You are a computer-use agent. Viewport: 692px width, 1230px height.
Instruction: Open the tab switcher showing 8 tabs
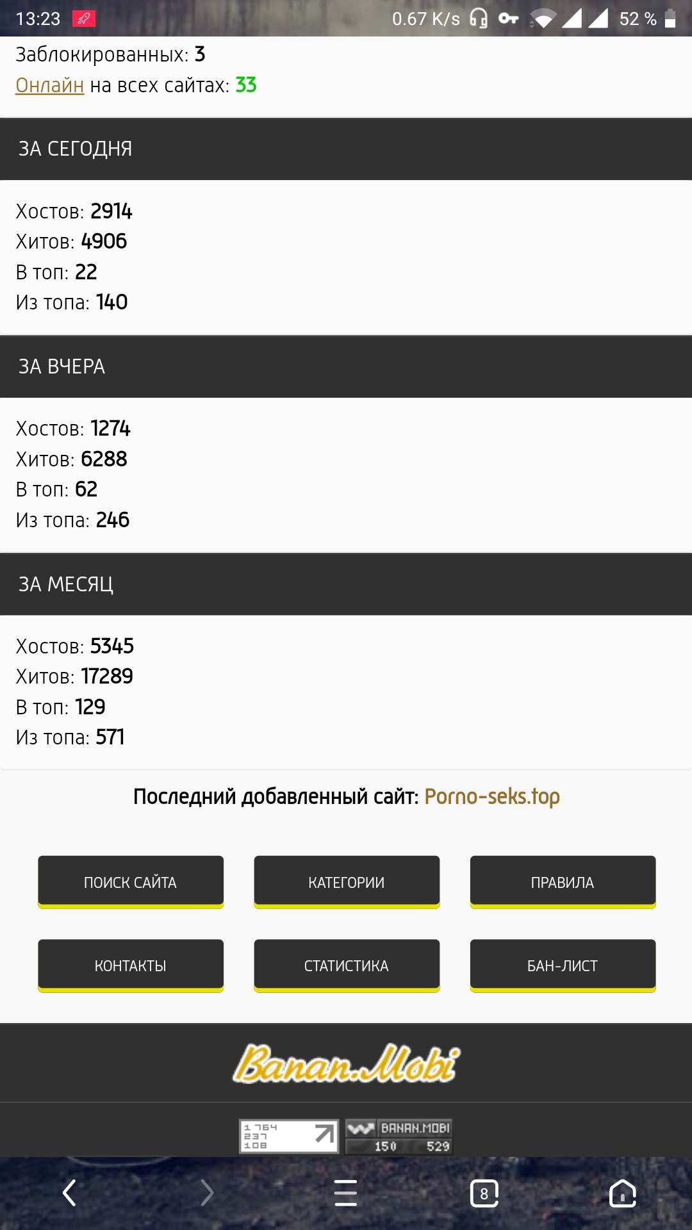(x=484, y=1193)
